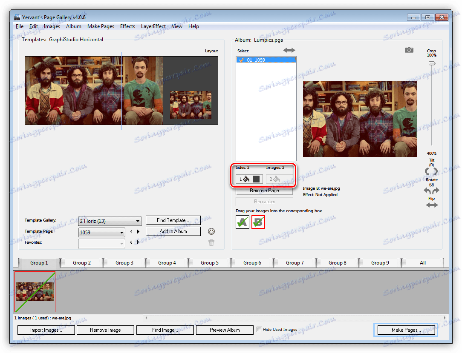Toggle Hide Used Images checkbox
The width and height of the screenshot is (462, 353).
tap(259, 330)
